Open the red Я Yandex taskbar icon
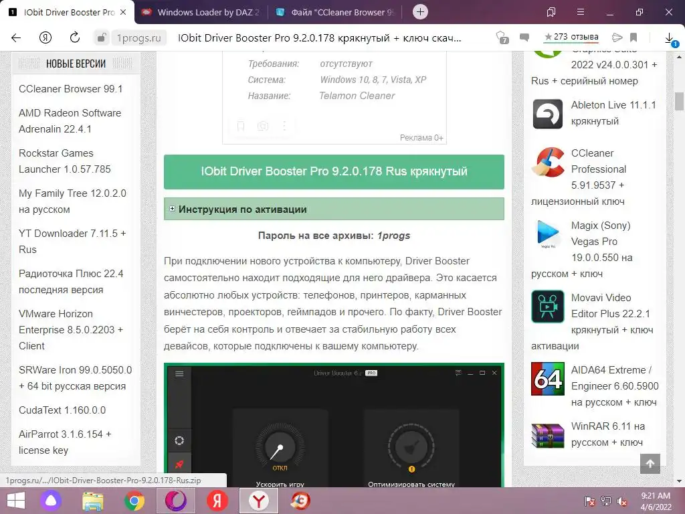This screenshot has width=685, height=514. (217, 501)
